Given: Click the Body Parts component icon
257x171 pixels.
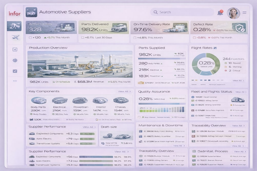Looking at the screenshot, I should 38,100.
